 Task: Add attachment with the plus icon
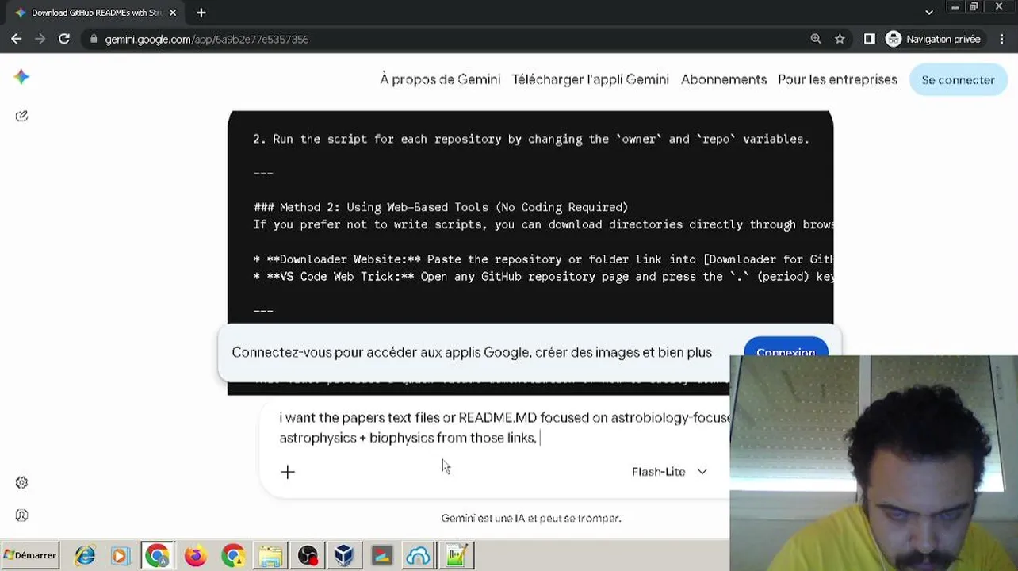288,472
